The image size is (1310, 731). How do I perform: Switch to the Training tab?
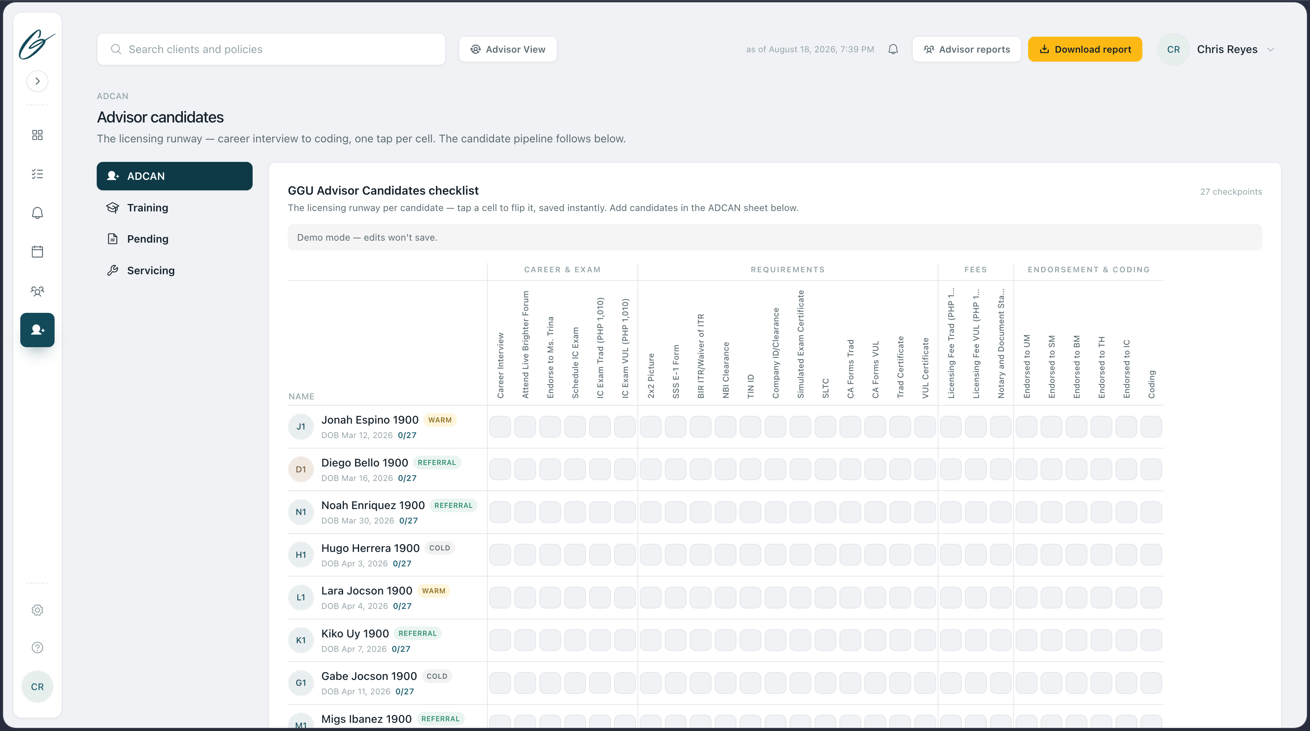click(x=174, y=208)
